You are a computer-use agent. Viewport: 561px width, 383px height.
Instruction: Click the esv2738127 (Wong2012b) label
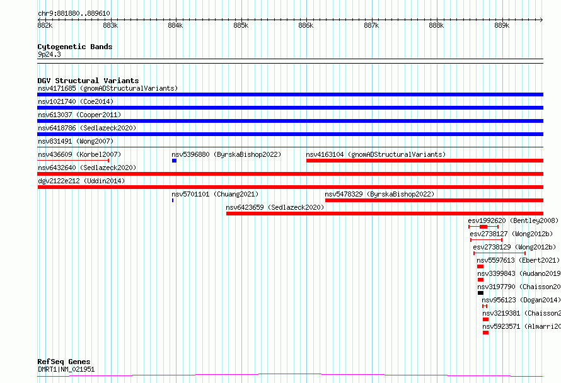[x=511, y=234]
